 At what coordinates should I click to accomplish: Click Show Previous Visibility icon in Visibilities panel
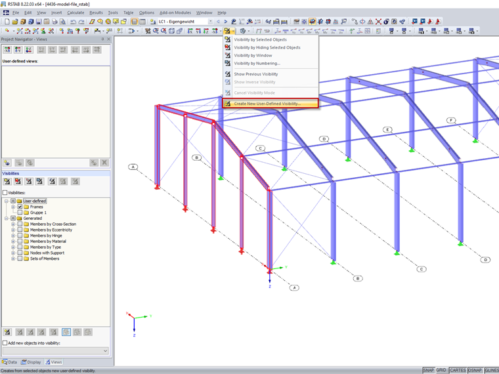pos(52,181)
